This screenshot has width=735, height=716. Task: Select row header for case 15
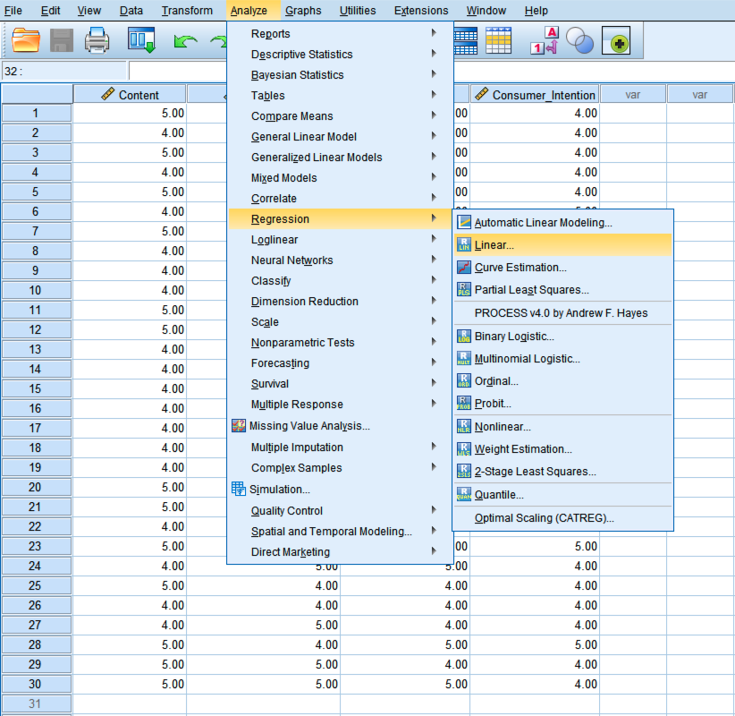37,387
